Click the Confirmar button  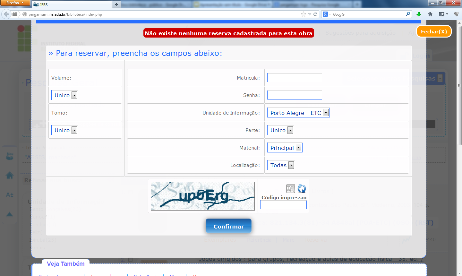point(228,226)
